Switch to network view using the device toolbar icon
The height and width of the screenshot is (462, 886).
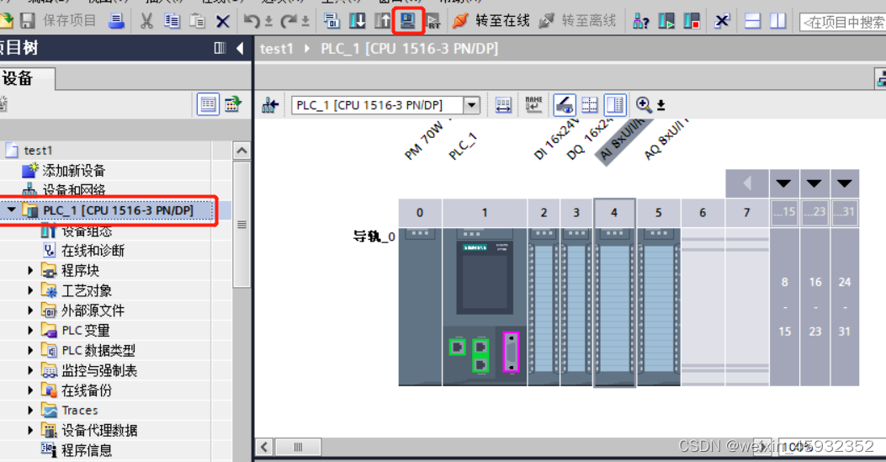[x=270, y=105]
